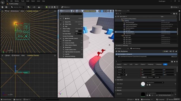
Task: Click the Stop button in the main toolbar
Action: click(52, 7)
